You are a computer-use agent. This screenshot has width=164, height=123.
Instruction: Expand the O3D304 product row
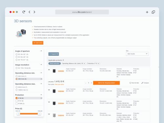click(49, 102)
